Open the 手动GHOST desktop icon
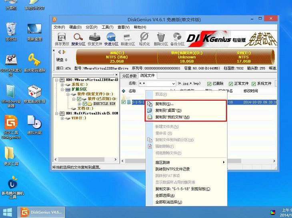 point(34,5)
